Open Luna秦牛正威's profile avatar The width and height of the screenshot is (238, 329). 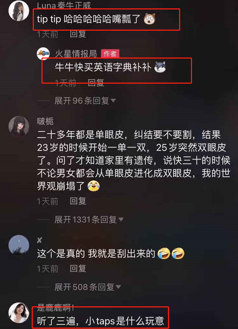point(19,11)
